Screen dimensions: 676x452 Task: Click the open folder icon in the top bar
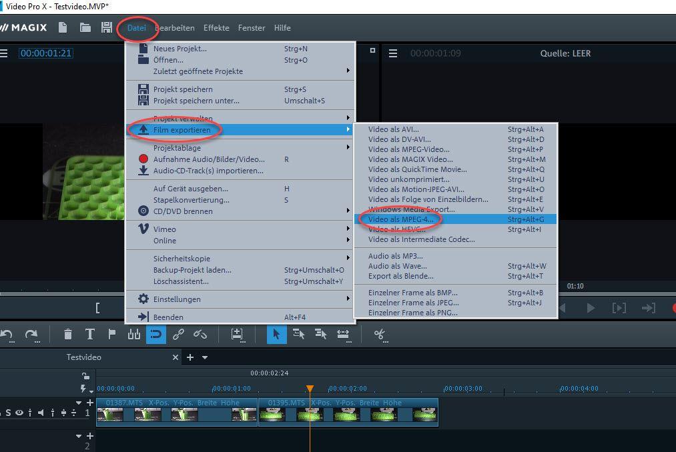coord(85,27)
